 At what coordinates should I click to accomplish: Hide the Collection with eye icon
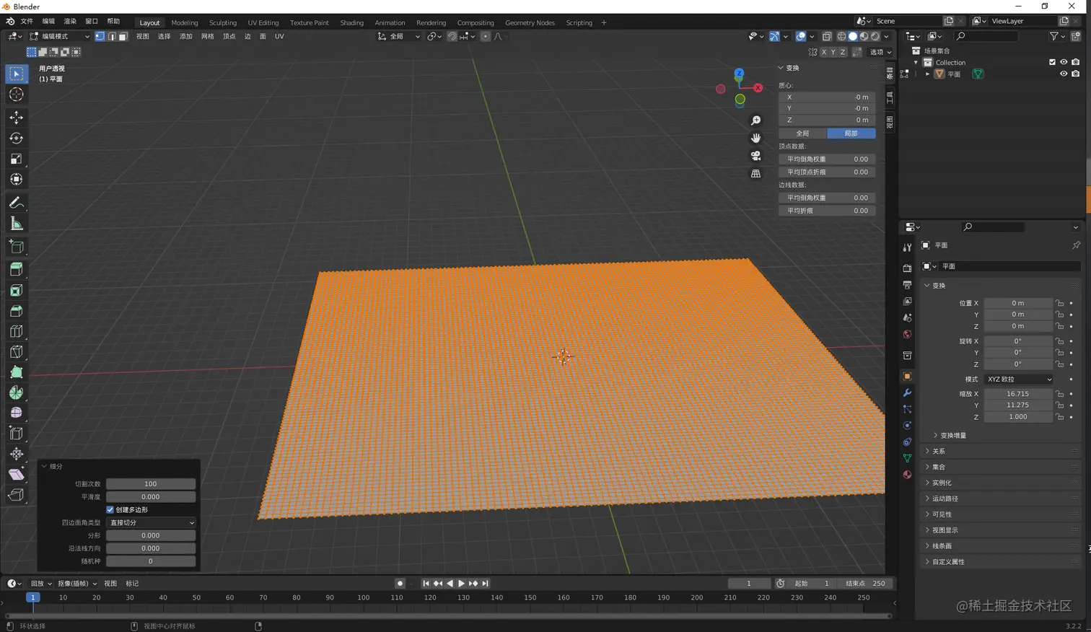(x=1064, y=62)
